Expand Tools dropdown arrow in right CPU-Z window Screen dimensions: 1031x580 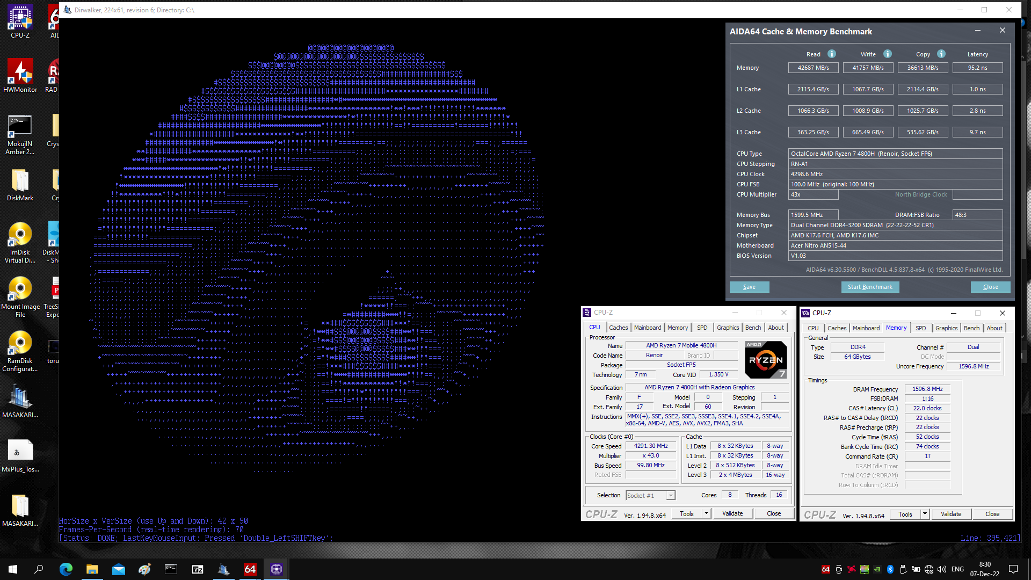(925, 514)
